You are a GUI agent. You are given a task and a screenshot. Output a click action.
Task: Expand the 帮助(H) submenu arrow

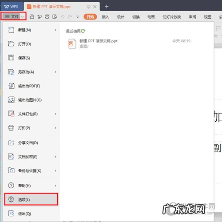pyautogui.click(x=55, y=186)
